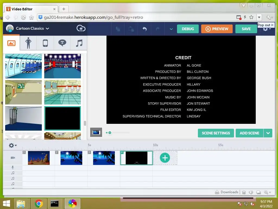Expand the ADD SCENE dropdown arrow
The image size is (278, 209).
pos(268,133)
